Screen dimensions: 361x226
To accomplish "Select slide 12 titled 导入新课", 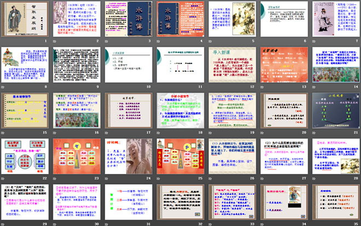I will (232, 65).
